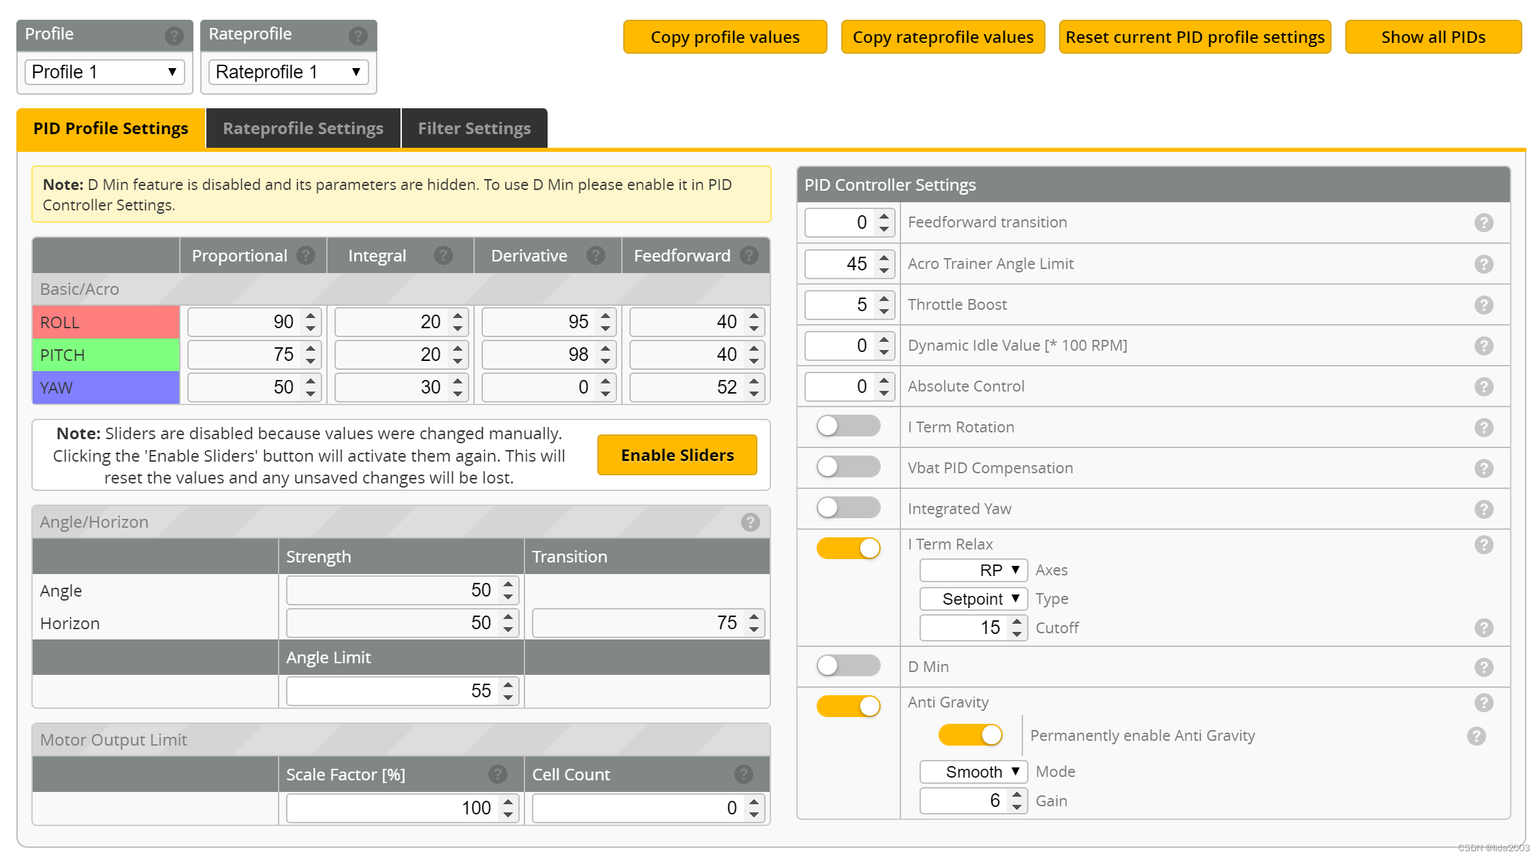Click help icon next to Derivative header
This screenshot has height=858, width=1540.
[x=596, y=255]
